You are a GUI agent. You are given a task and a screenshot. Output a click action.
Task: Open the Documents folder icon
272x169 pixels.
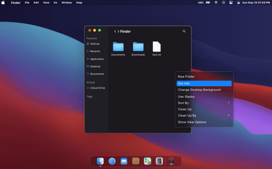tap(118, 47)
